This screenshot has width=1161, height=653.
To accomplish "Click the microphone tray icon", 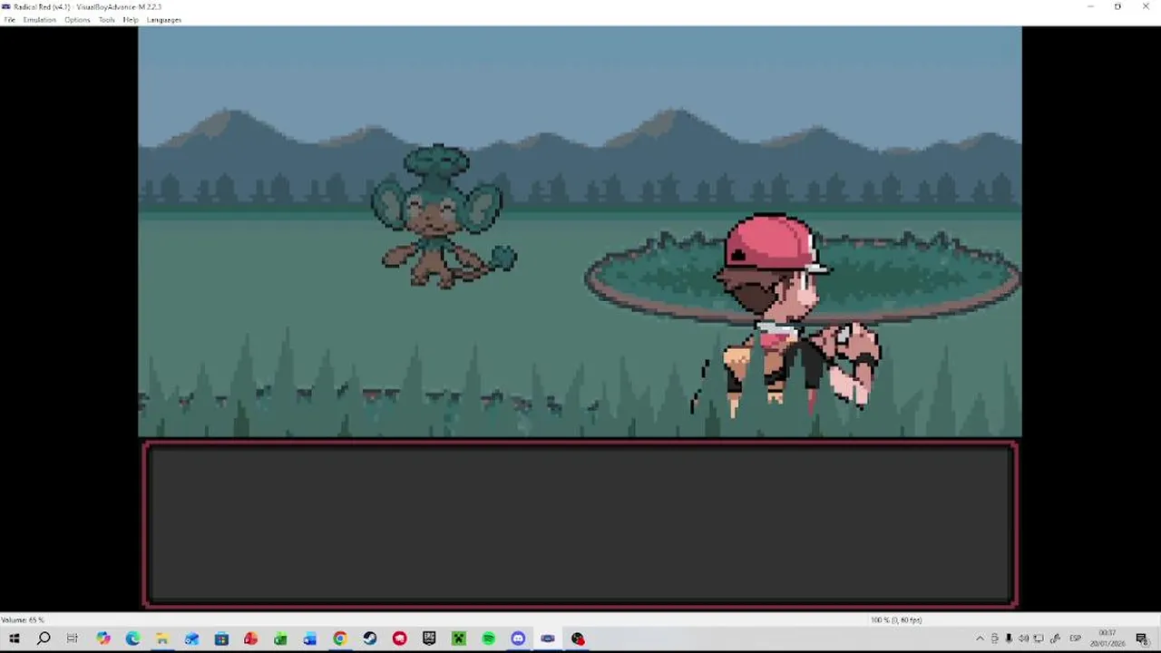I will tap(1009, 638).
